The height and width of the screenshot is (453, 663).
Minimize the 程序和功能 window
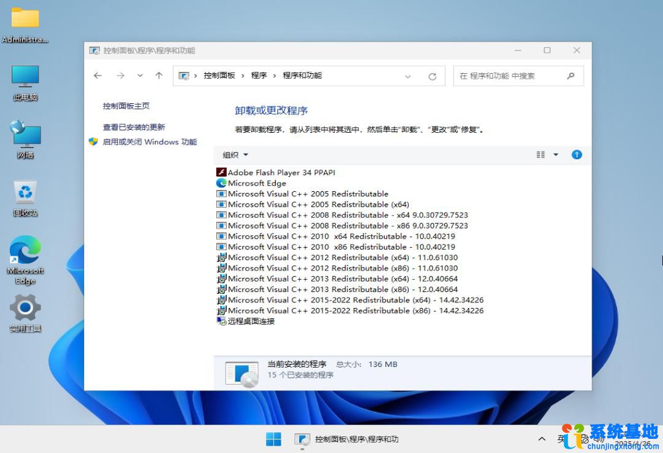point(518,50)
